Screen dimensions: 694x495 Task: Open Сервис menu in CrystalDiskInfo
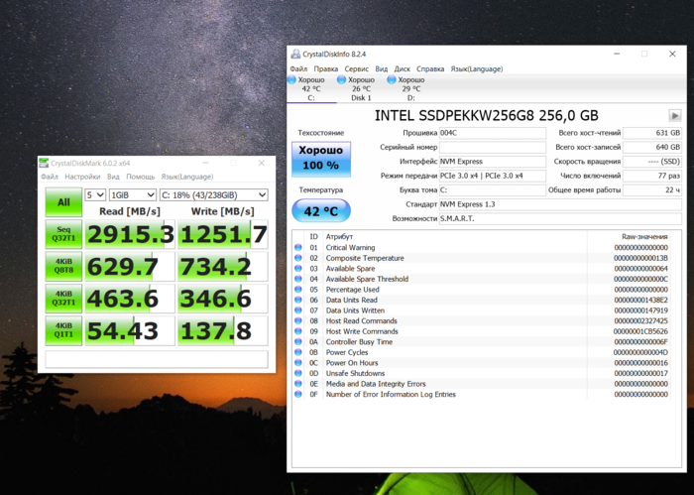point(356,69)
